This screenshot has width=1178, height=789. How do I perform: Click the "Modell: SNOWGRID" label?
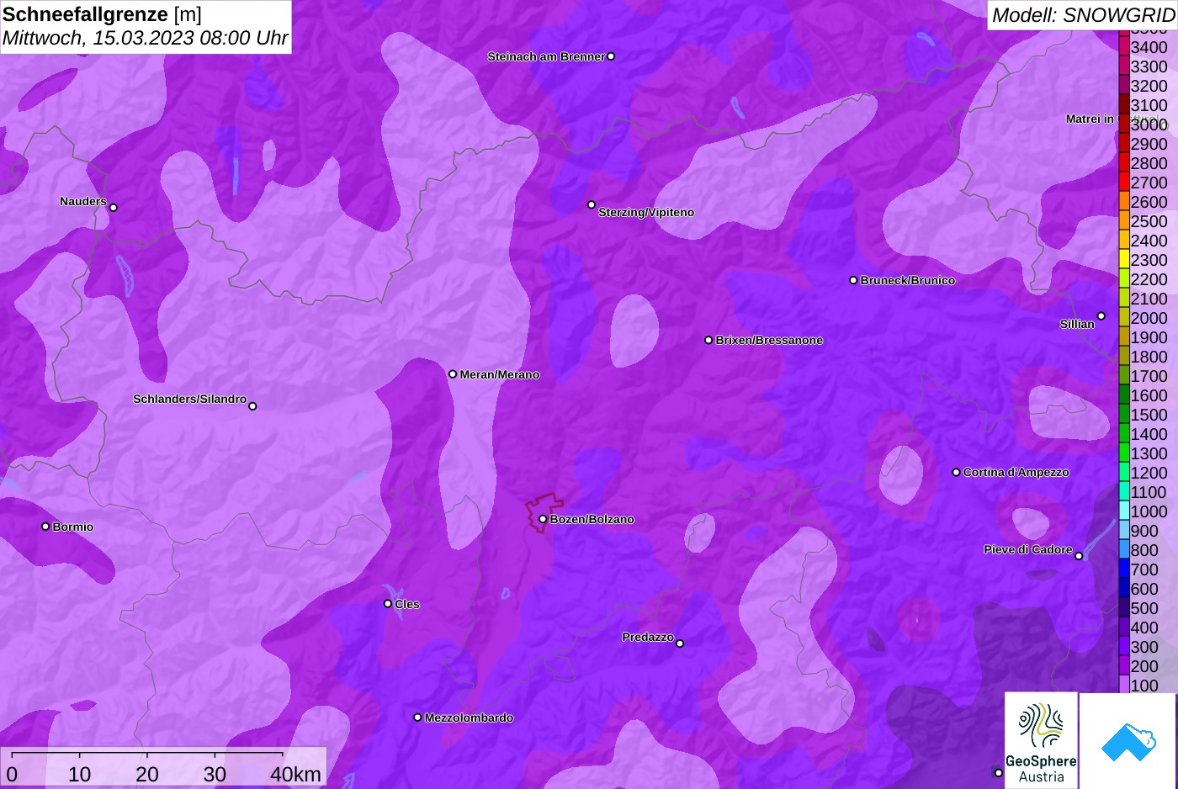click(1083, 14)
